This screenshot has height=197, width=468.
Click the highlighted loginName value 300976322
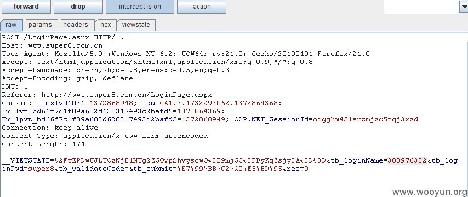tap(407, 161)
